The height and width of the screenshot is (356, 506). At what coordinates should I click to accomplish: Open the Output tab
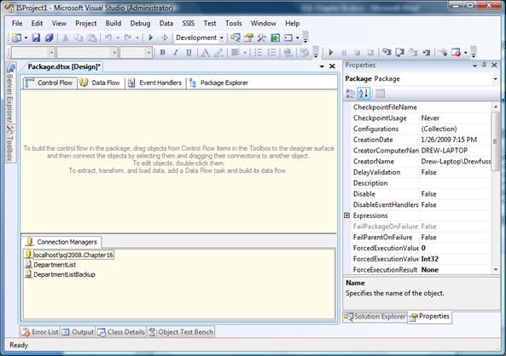[78, 332]
